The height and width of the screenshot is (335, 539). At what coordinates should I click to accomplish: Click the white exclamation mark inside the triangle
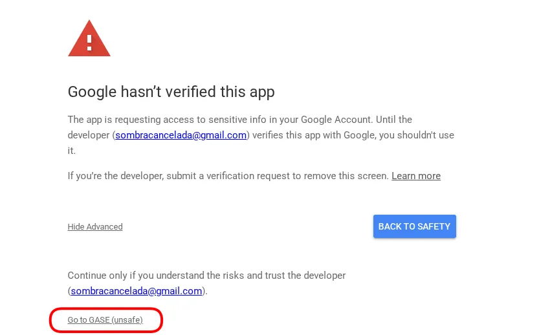click(x=89, y=43)
